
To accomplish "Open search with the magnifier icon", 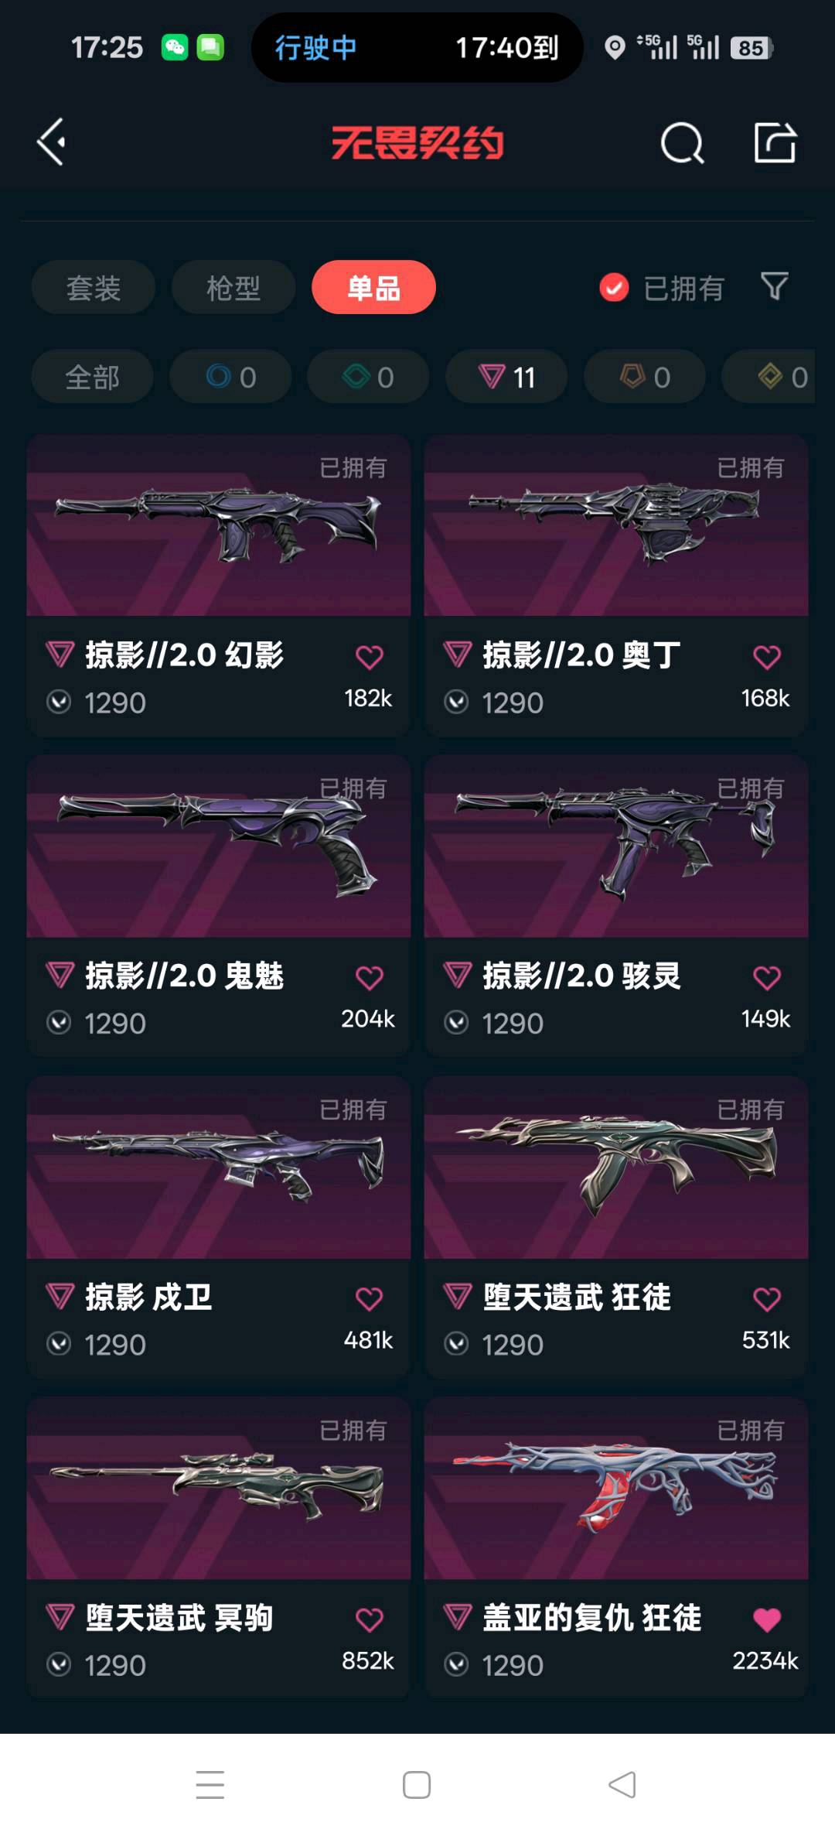I will pos(682,143).
